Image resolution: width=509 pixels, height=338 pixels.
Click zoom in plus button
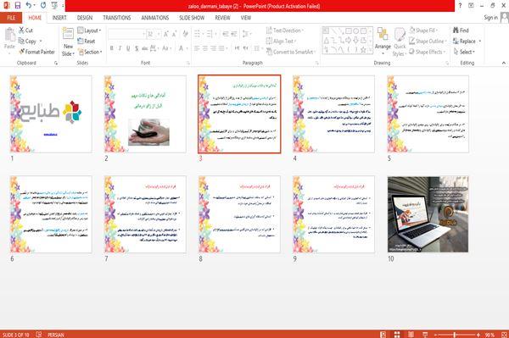478,335
